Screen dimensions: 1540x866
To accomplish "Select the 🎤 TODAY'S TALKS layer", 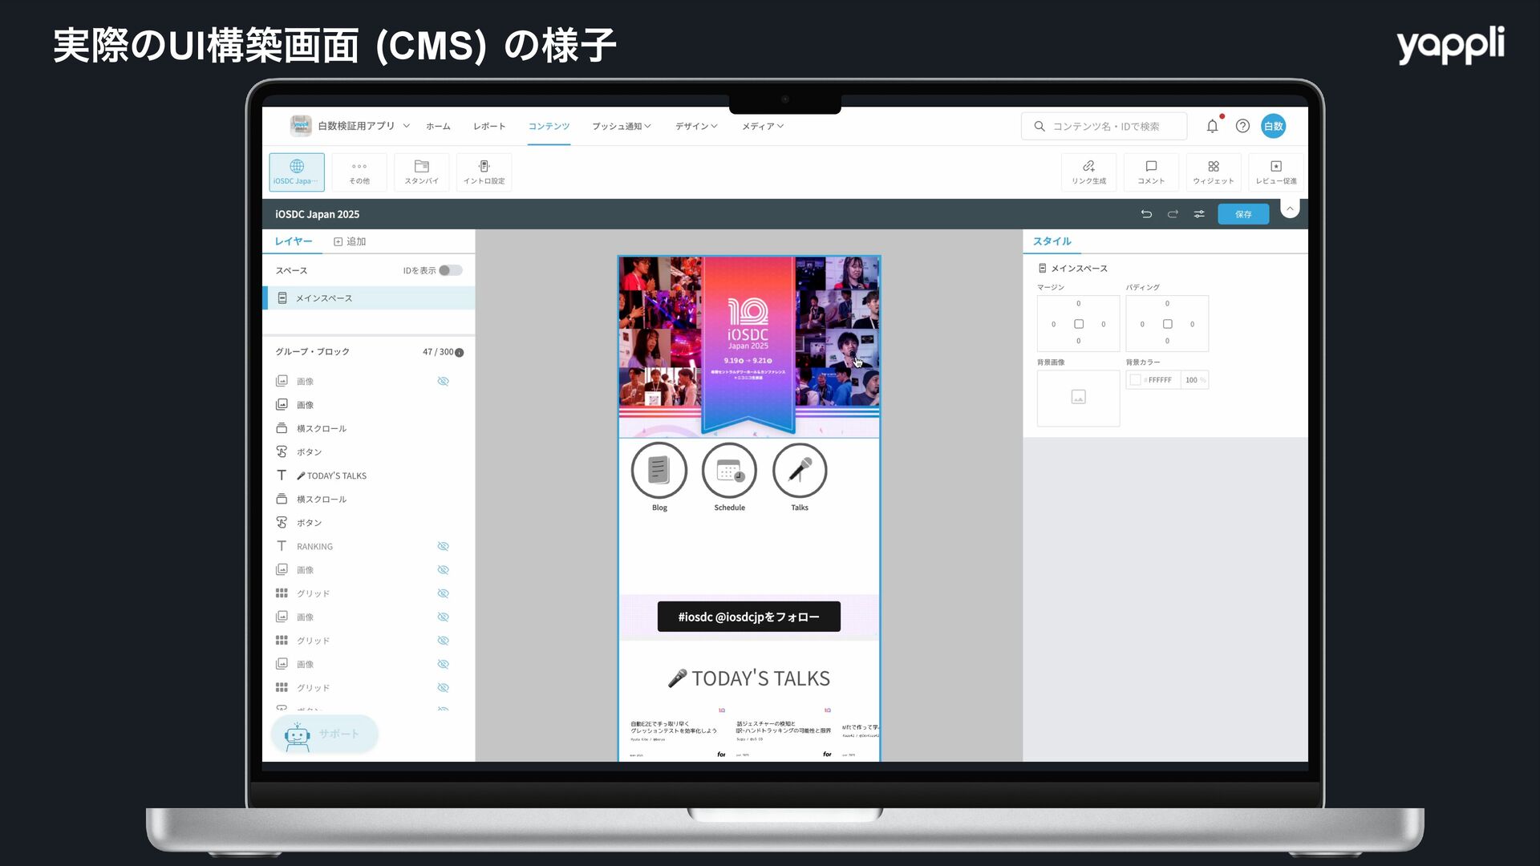I will point(369,475).
